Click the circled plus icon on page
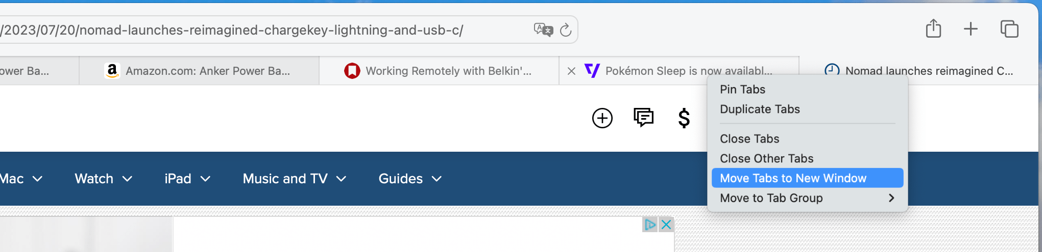 point(602,118)
